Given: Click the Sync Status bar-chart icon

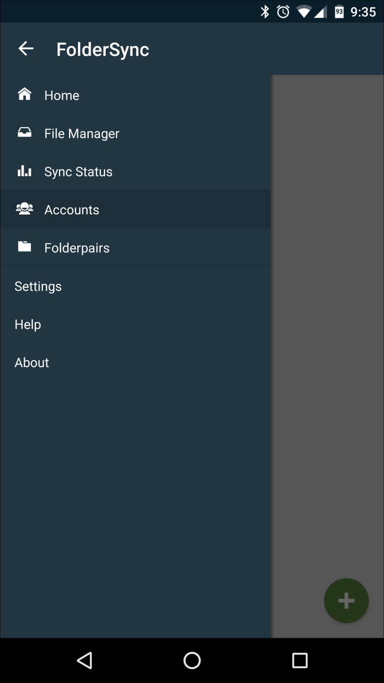Looking at the screenshot, I should (x=24, y=171).
